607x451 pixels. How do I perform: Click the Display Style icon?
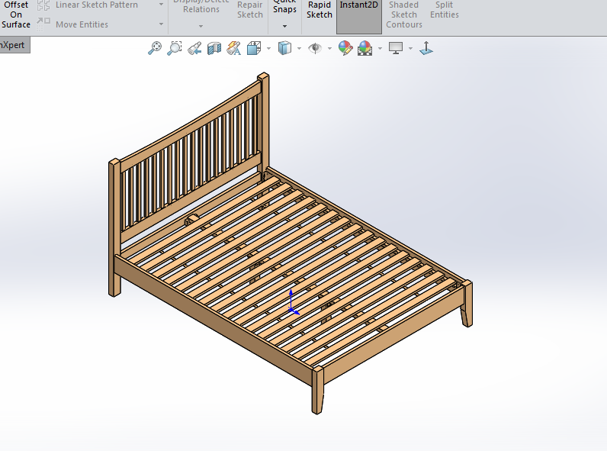pyautogui.click(x=284, y=48)
